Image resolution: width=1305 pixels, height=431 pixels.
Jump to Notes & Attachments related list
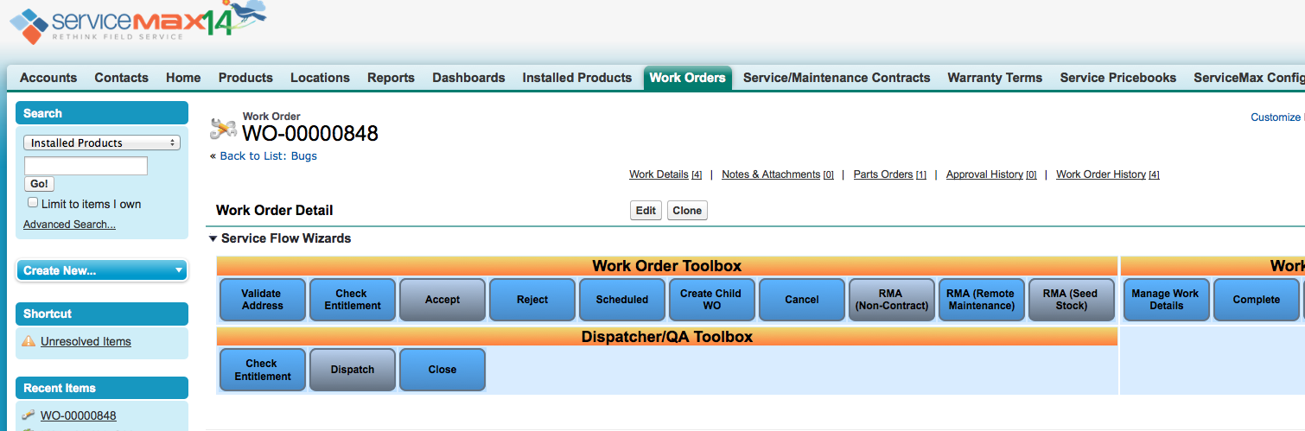(771, 174)
